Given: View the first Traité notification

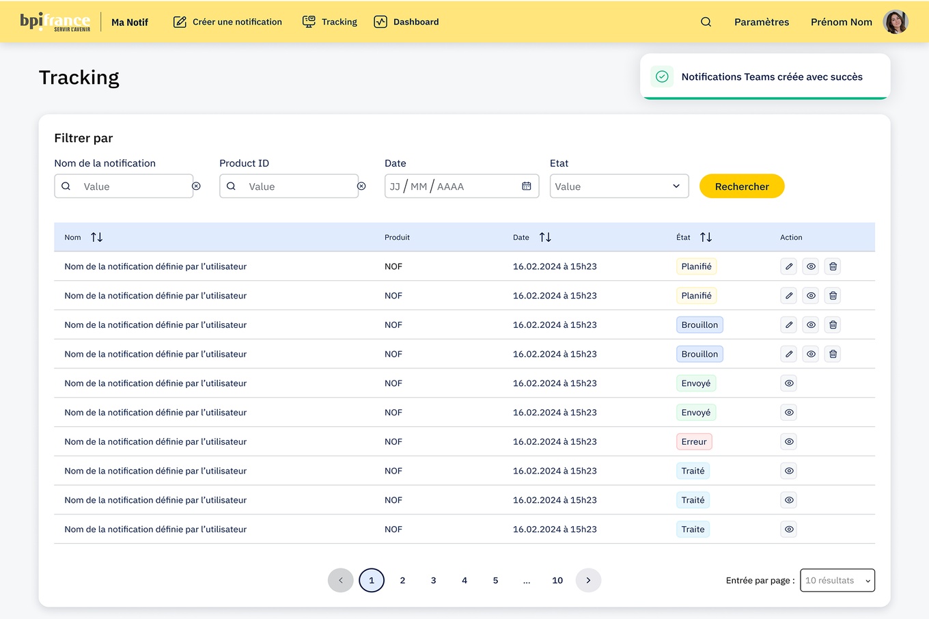Looking at the screenshot, I should pos(789,471).
